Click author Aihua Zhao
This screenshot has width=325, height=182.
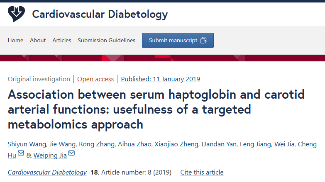[134, 144]
